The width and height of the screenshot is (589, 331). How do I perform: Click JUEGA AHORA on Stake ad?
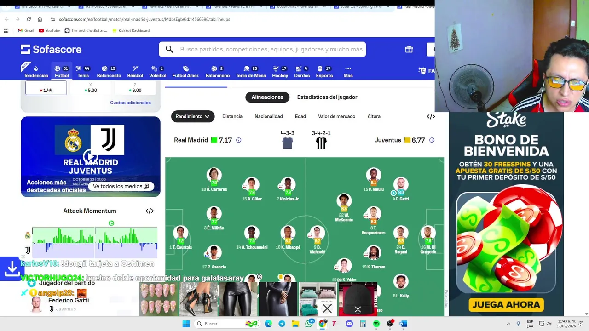(x=506, y=304)
